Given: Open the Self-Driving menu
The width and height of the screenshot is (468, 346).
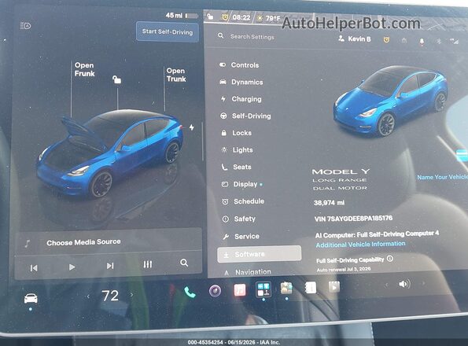Looking at the screenshot, I should click(x=245, y=116).
